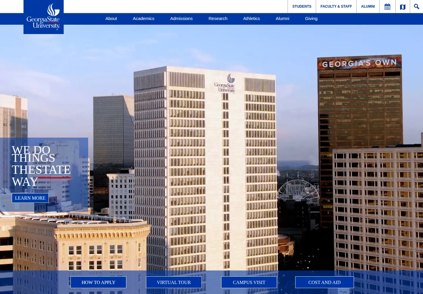The width and height of the screenshot is (423, 294).
Task: Open the Research menu
Action: 218,19
